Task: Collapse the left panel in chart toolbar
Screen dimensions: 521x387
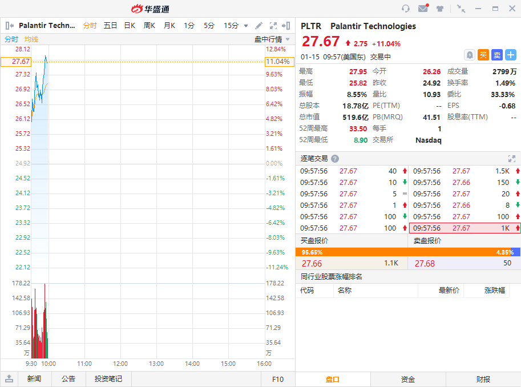Action: [10, 26]
